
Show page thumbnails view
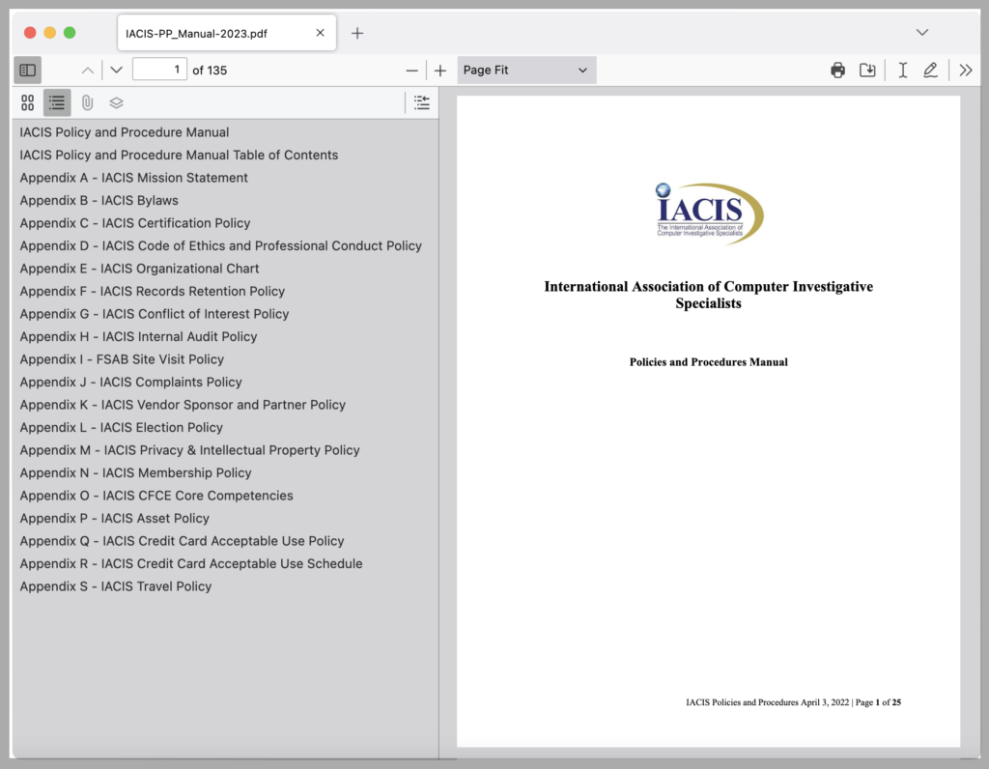point(27,102)
